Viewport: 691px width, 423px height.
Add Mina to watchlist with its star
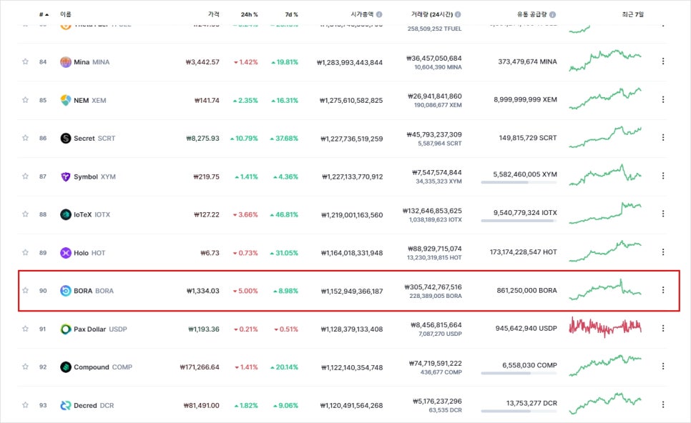[25, 61]
